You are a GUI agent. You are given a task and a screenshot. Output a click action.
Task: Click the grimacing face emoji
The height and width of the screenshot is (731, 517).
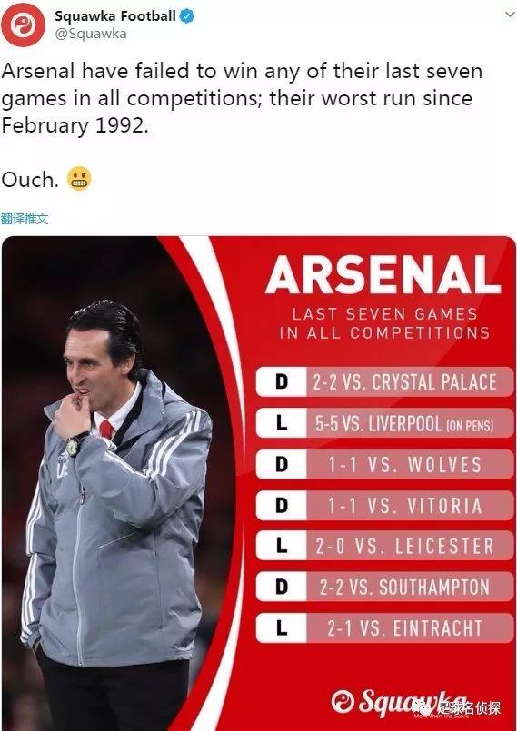click(79, 179)
